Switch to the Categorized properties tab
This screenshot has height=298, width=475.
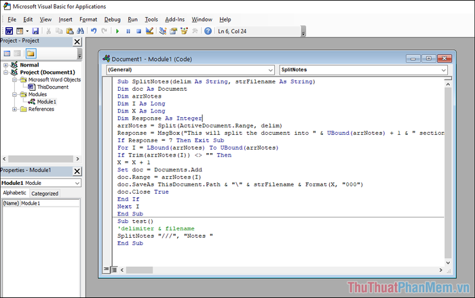click(x=45, y=194)
